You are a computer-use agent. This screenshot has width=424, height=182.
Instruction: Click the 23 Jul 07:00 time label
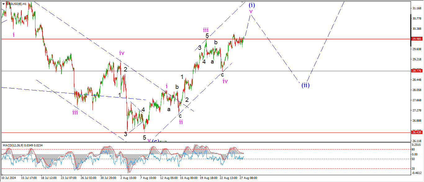69,178
